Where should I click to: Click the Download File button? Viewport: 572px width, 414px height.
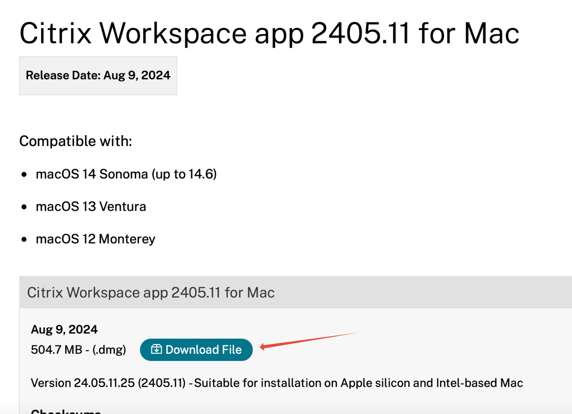196,350
